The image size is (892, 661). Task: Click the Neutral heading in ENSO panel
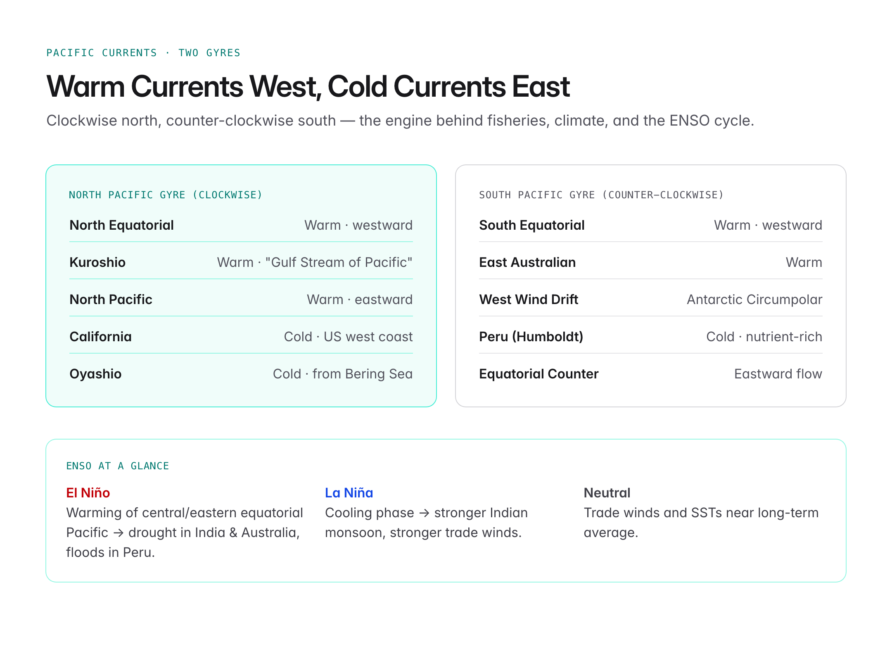tap(607, 492)
